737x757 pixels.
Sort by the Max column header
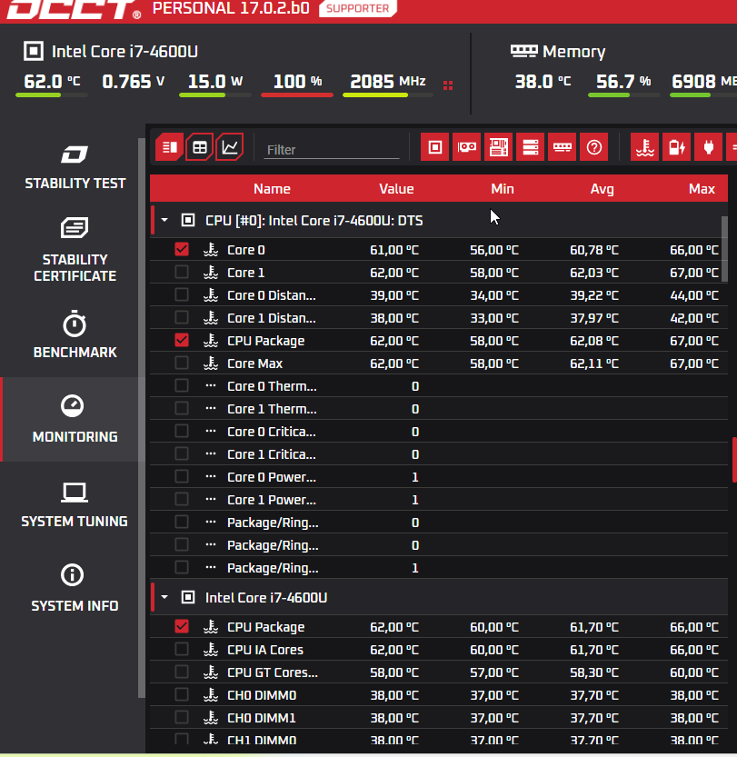tap(702, 189)
